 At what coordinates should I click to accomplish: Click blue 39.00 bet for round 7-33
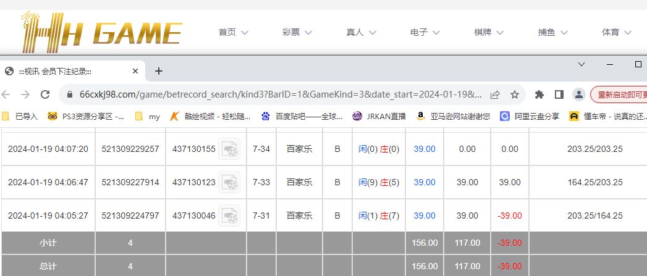click(x=425, y=182)
